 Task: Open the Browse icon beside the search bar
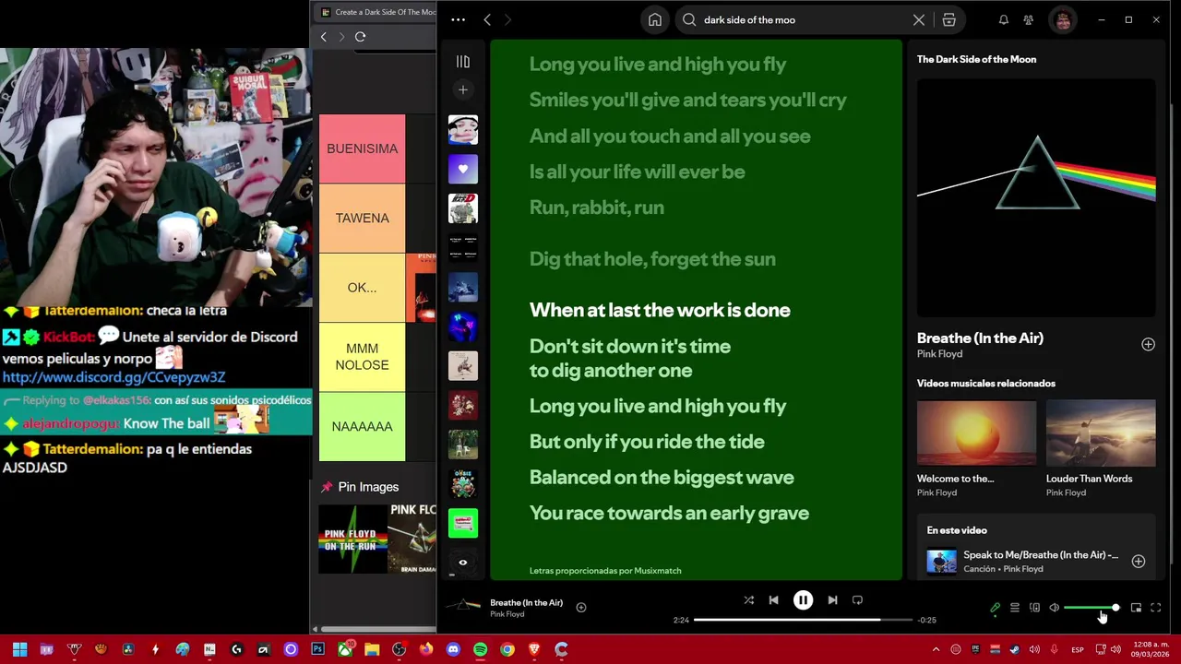(948, 20)
